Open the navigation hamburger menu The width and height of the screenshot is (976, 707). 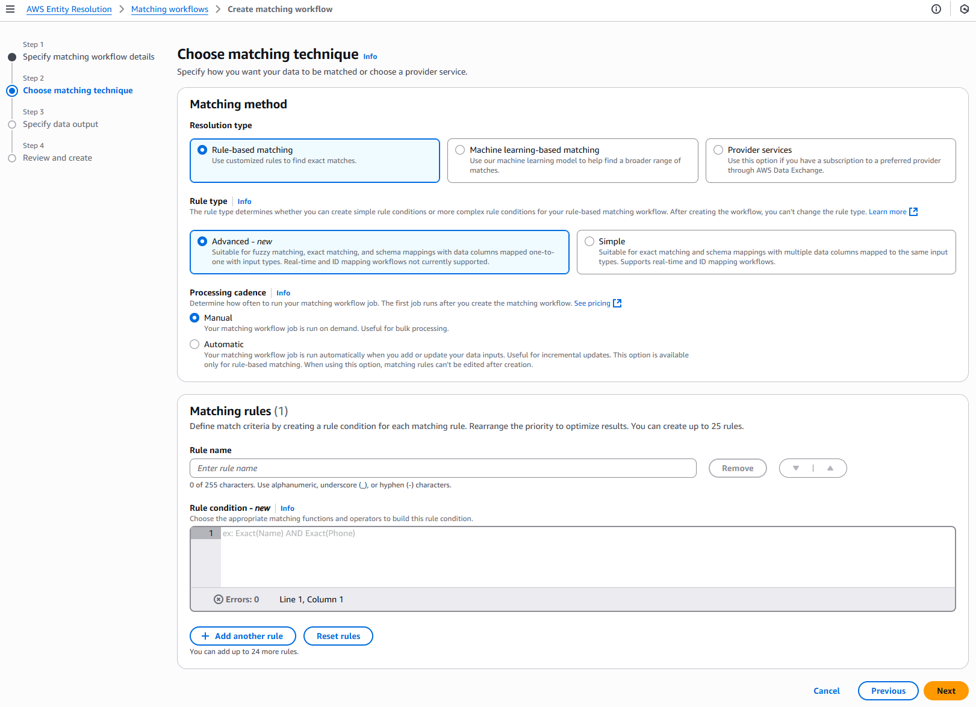(x=10, y=9)
